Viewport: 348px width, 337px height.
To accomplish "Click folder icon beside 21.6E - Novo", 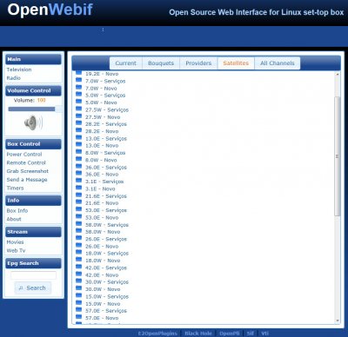I will [78, 202].
